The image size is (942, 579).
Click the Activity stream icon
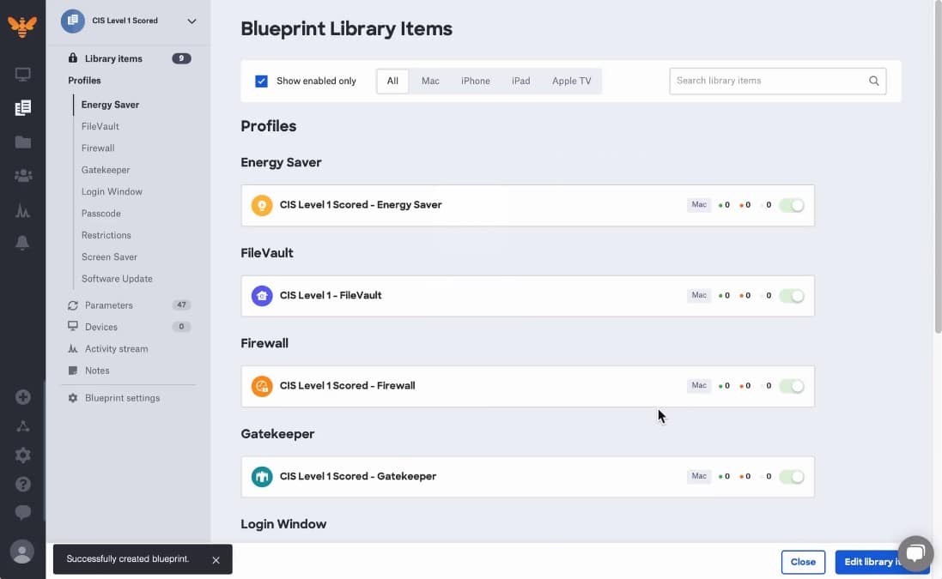73,348
